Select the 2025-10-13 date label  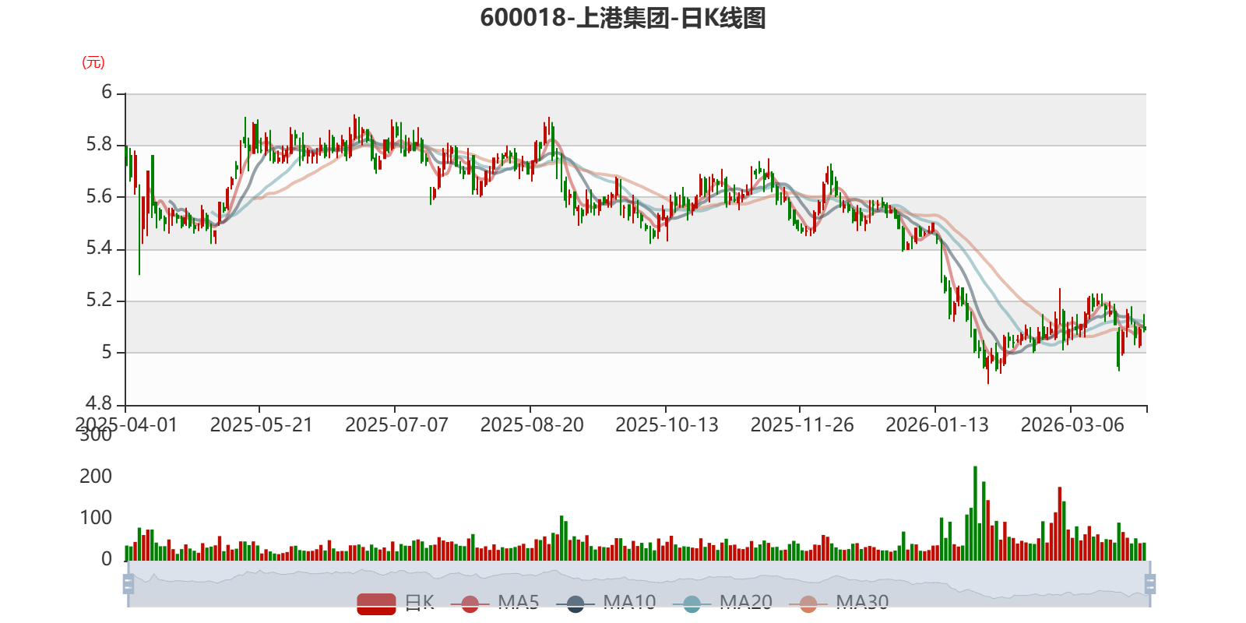tap(667, 425)
